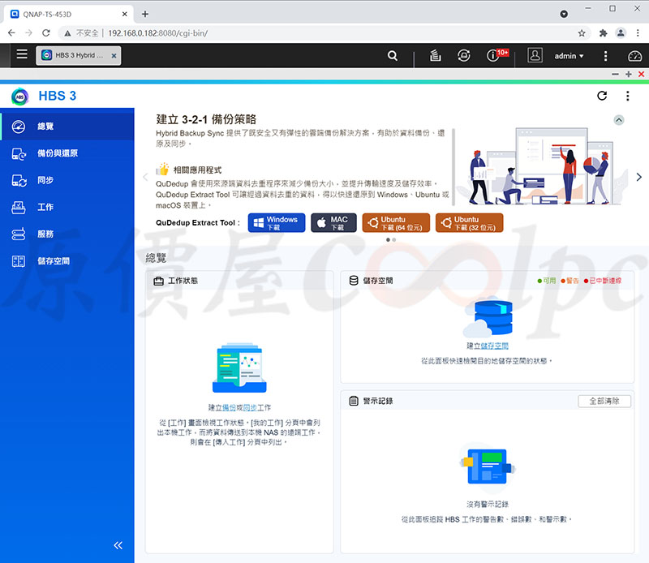Viewport: 649px width, 563px height.
Task: Open the QTS main menu hamburger icon
Action: click(x=22, y=54)
